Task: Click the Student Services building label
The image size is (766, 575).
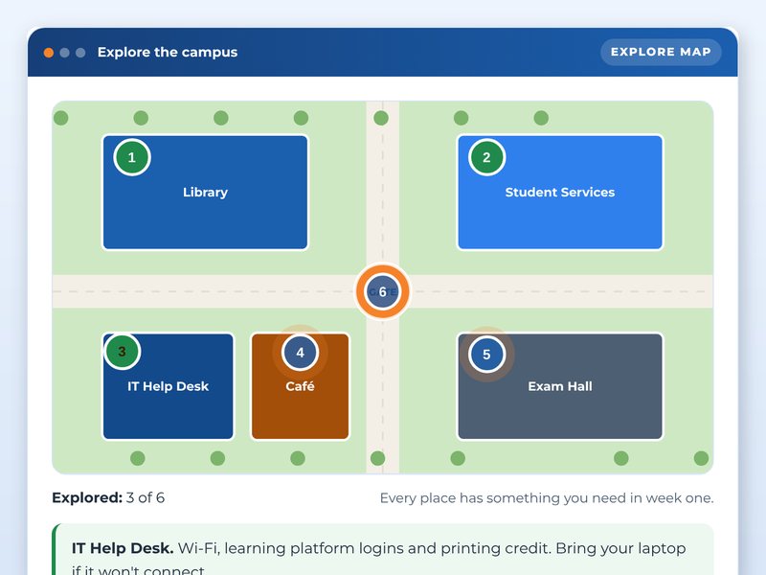Action: [x=560, y=193]
